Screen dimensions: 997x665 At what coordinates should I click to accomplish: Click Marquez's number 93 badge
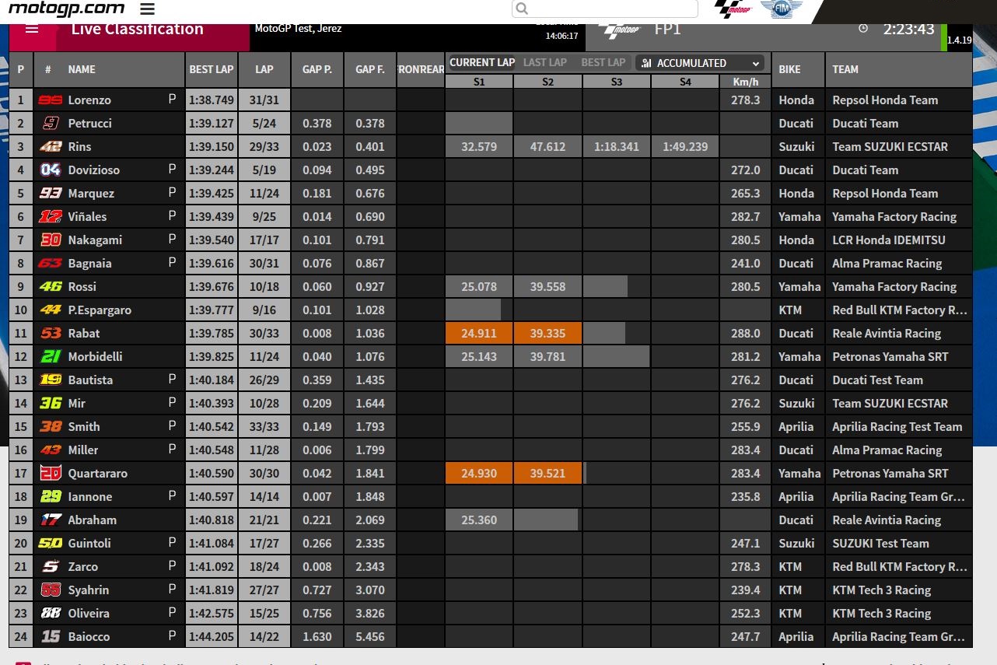coord(51,193)
